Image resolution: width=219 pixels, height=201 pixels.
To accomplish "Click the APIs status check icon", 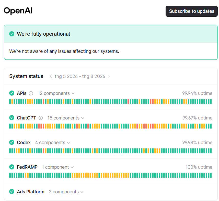I will (x=12, y=93).
